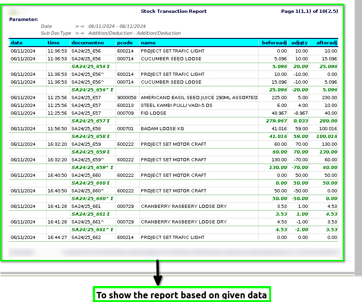Click the 'beforeadj' column header
This screenshot has height=302, width=362.
pyautogui.click(x=274, y=42)
